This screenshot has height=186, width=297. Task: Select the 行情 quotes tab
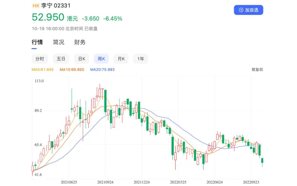37,42
